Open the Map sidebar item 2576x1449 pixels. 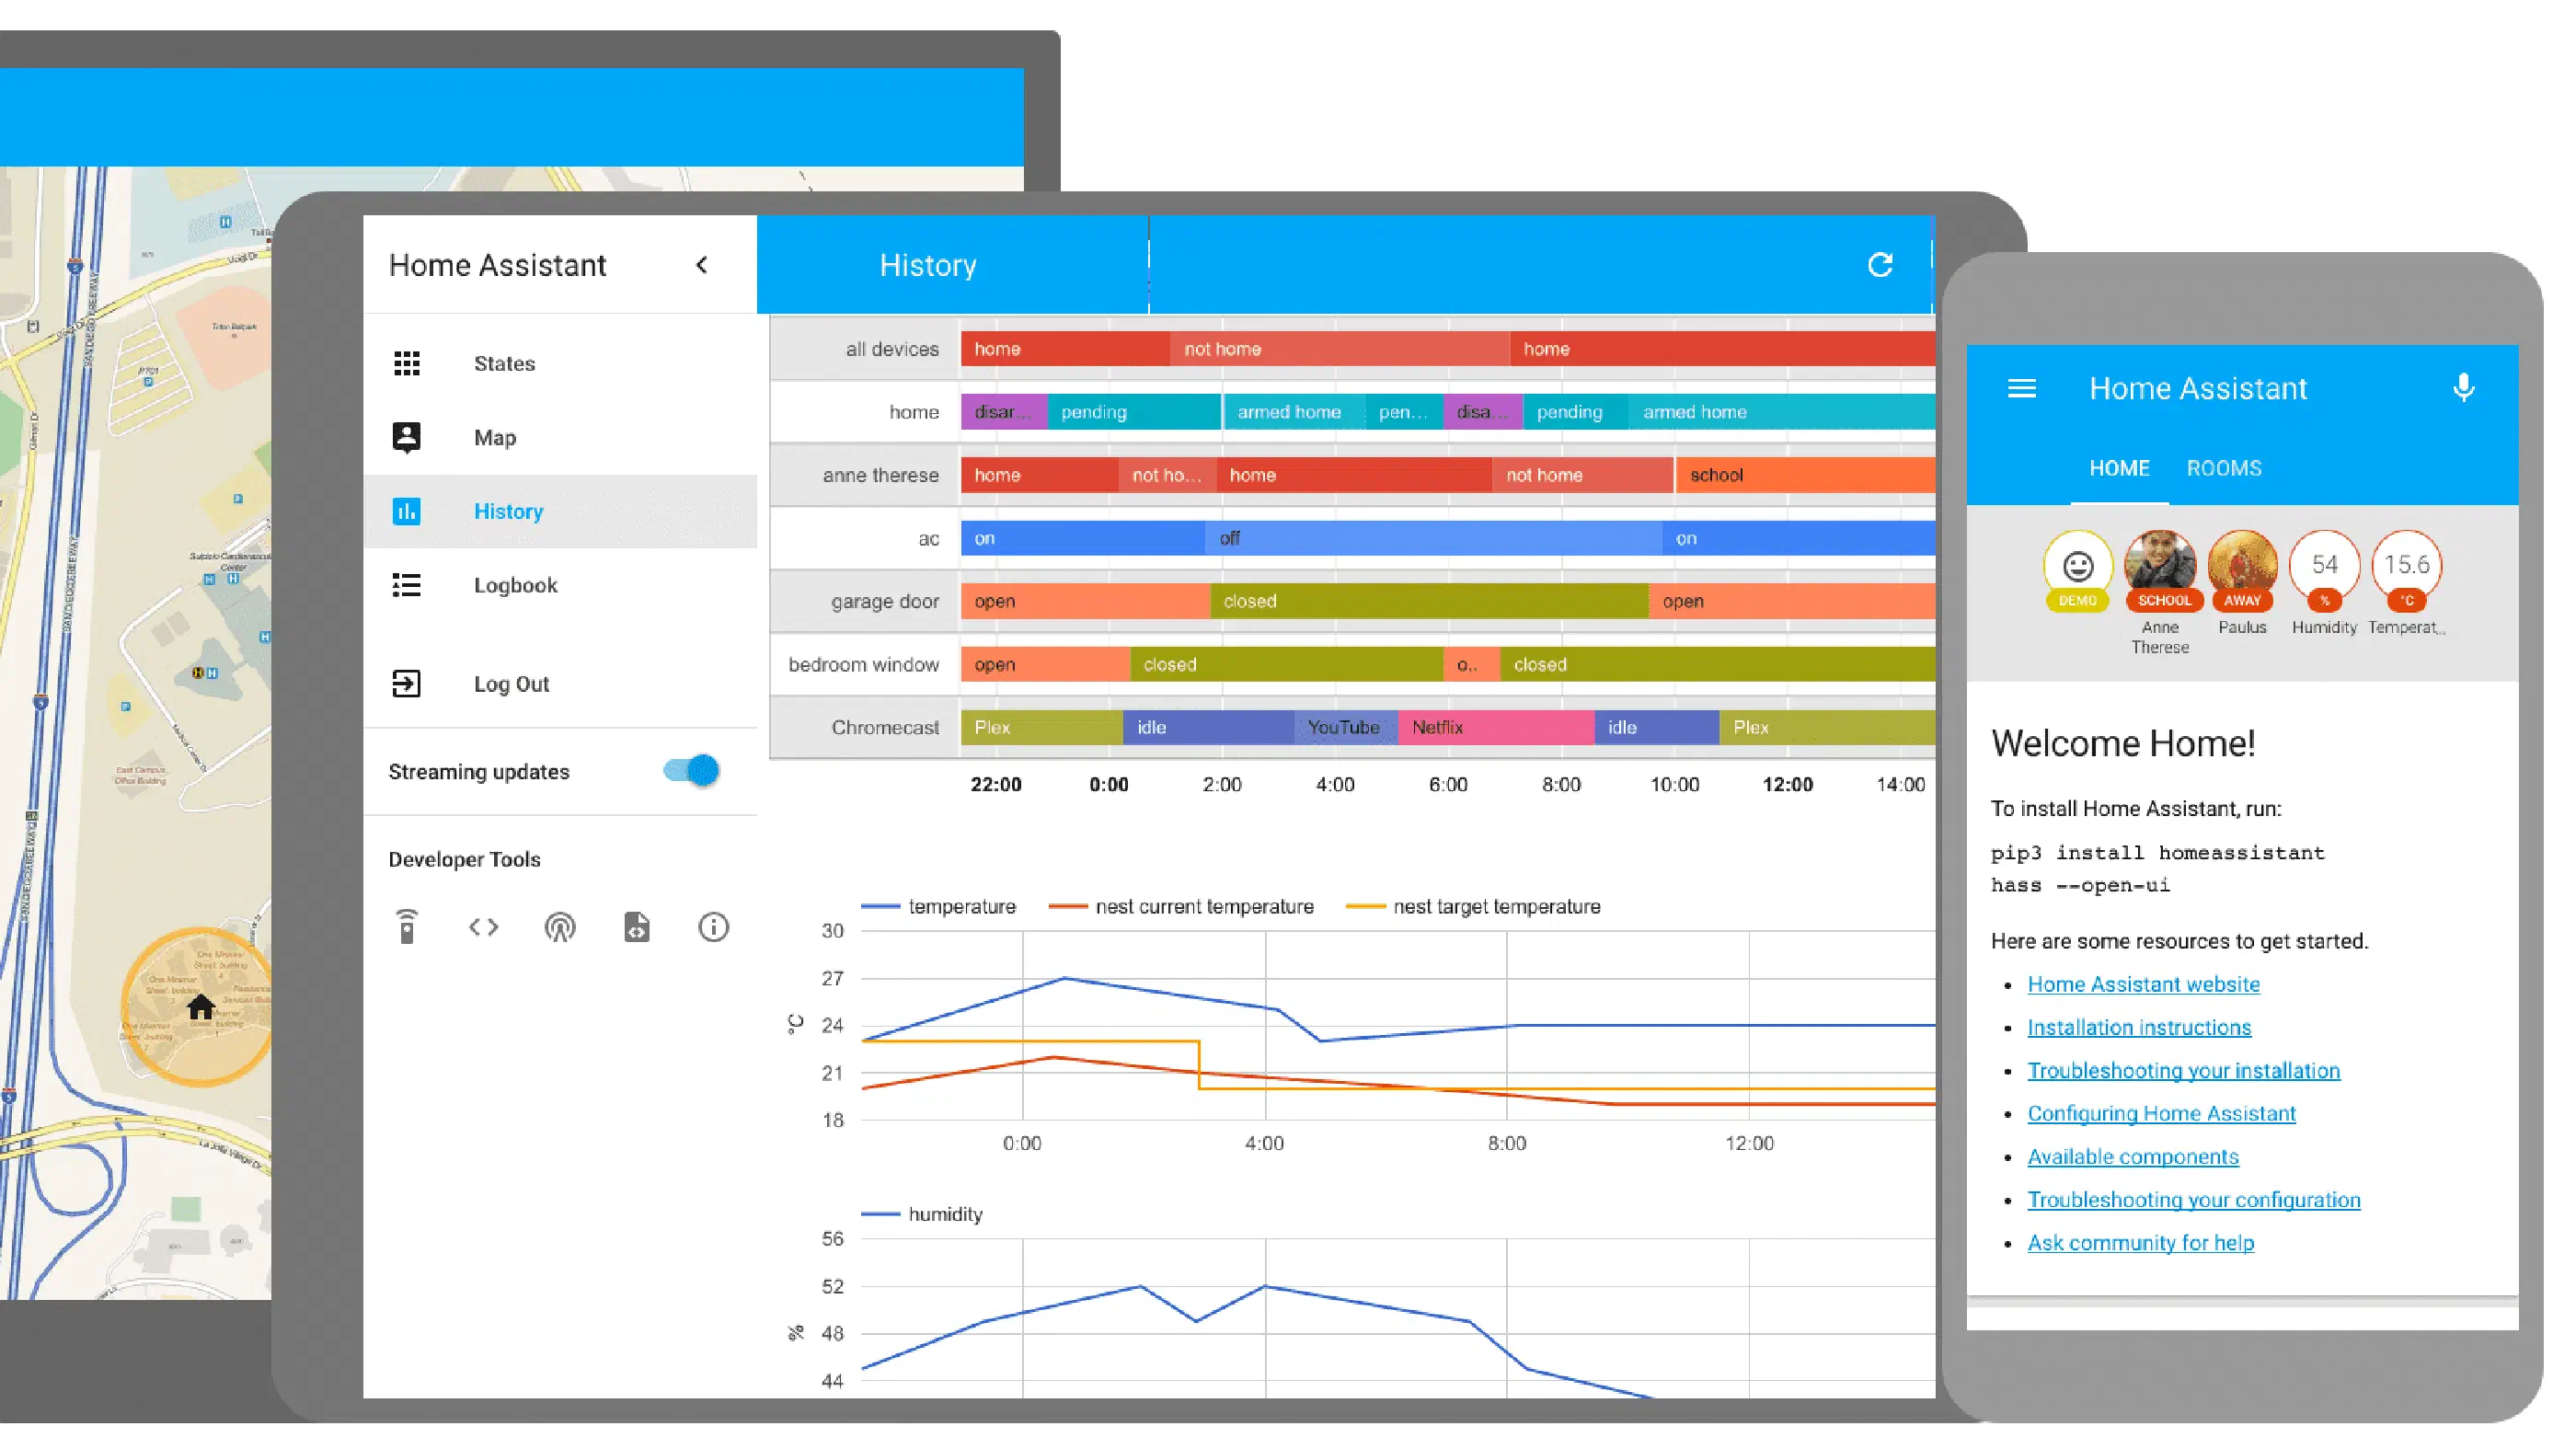click(494, 437)
